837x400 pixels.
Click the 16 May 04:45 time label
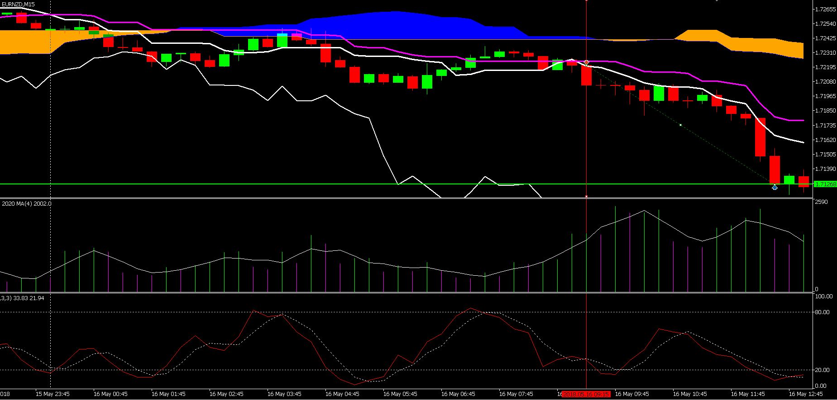[342, 394]
